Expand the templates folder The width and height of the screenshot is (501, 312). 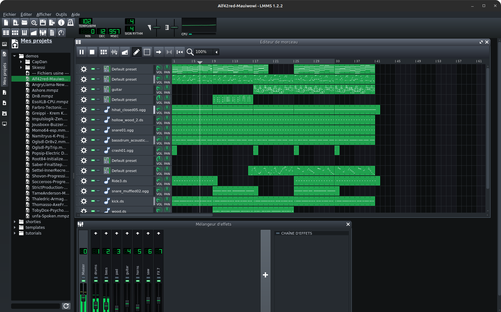tap(15, 228)
